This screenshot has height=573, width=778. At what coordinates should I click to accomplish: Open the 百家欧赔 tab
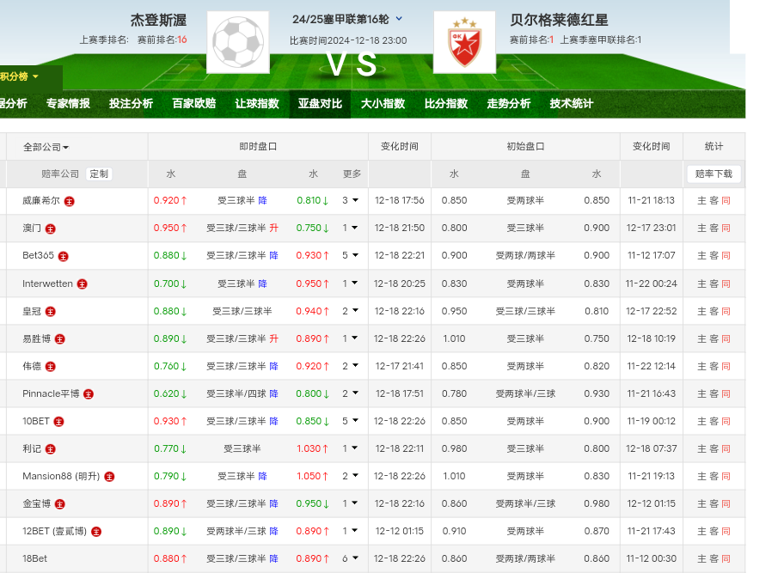(x=194, y=104)
